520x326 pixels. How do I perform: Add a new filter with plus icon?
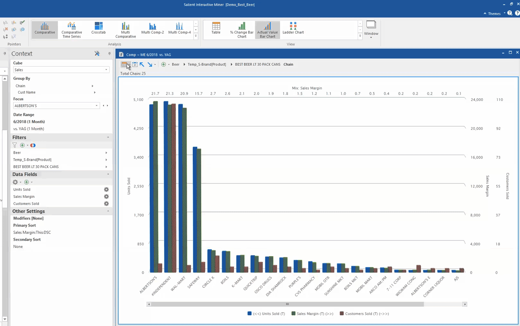point(22,145)
